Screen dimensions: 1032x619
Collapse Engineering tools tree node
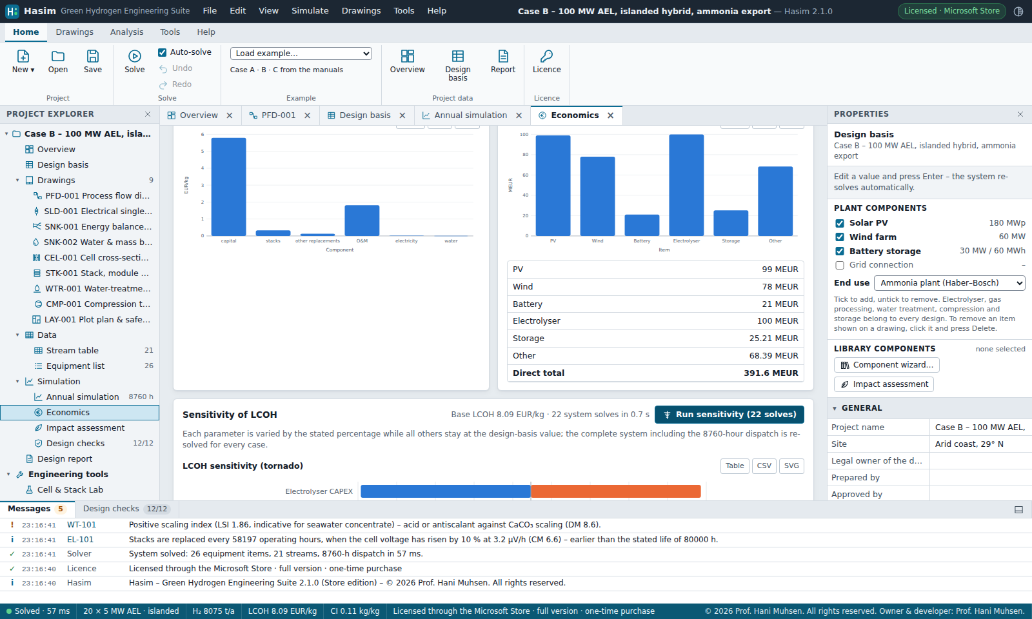point(8,475)
